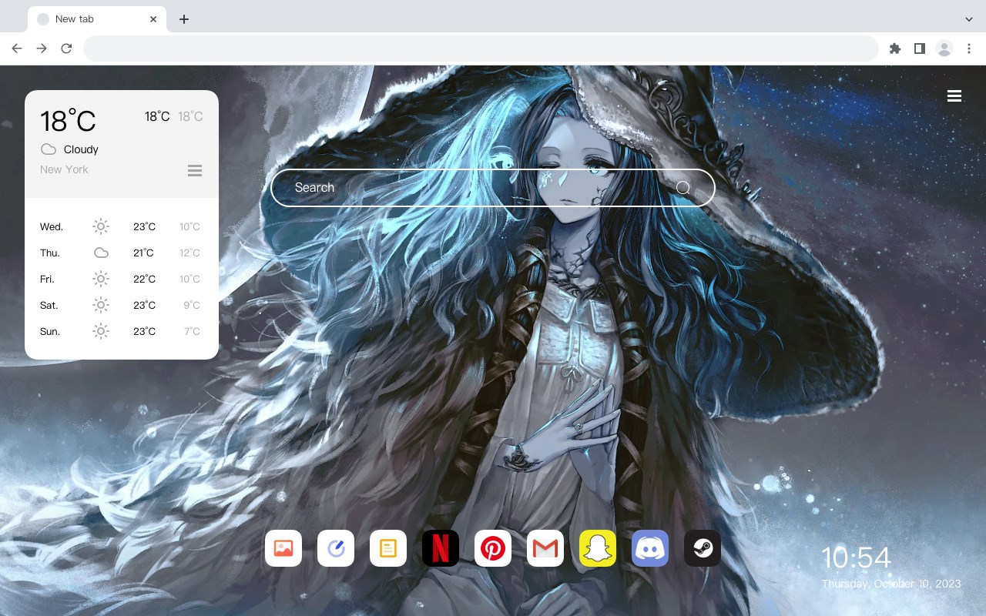Open the Gmail shortcut
Viewport: 986px width, 616px height.
(x=545, y=548)
